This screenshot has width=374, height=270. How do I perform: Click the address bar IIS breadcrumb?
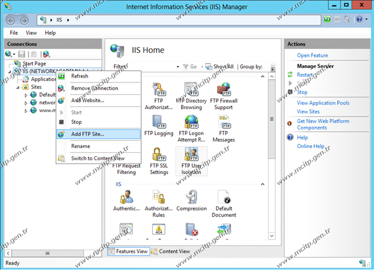point(59,20)
